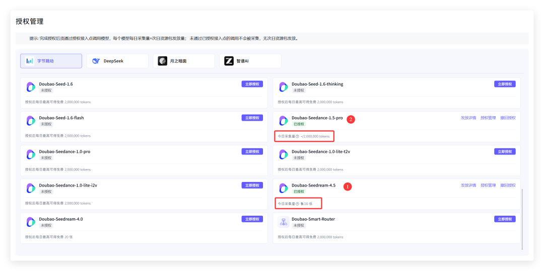
Task: Click the Doubao-Seed-1.6 model name
Action: pos(56,84)
